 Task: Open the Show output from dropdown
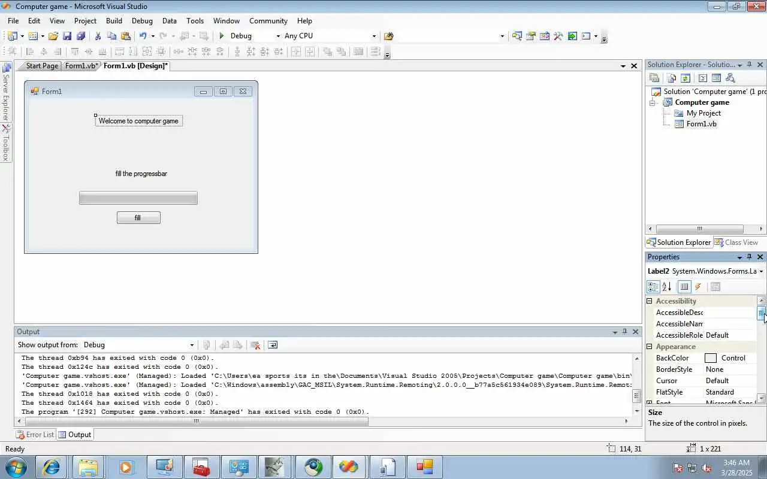192,345
